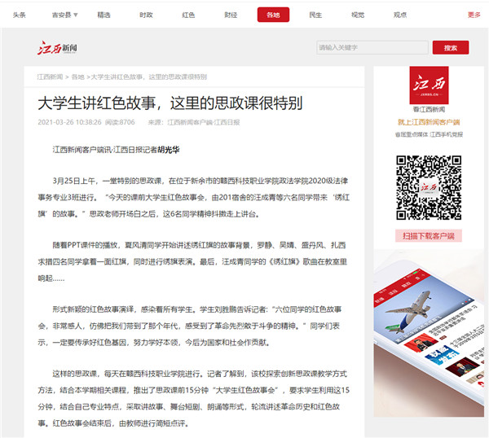Select the highlighted 各地 tab

click(273, 15)
